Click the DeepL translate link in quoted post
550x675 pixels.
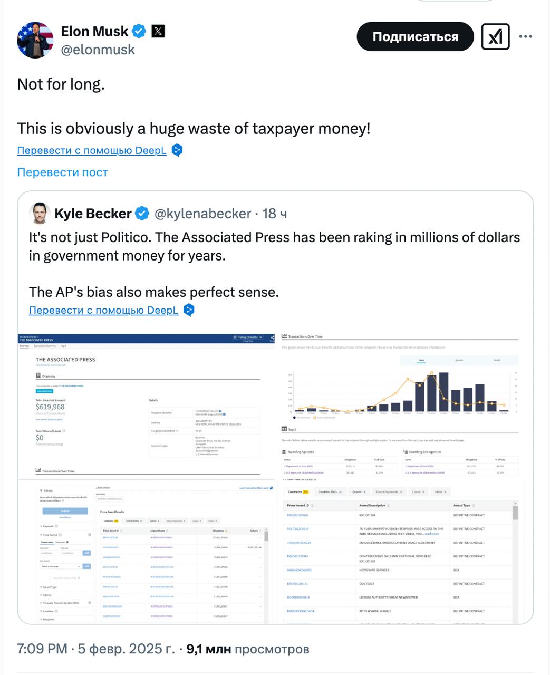pyautogui.click(x=103, y=310)
